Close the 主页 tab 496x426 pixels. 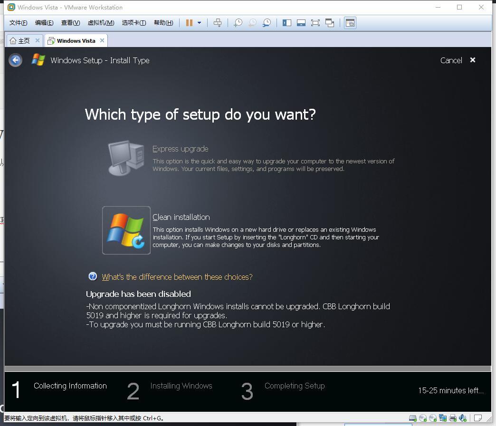click(38, 40)
